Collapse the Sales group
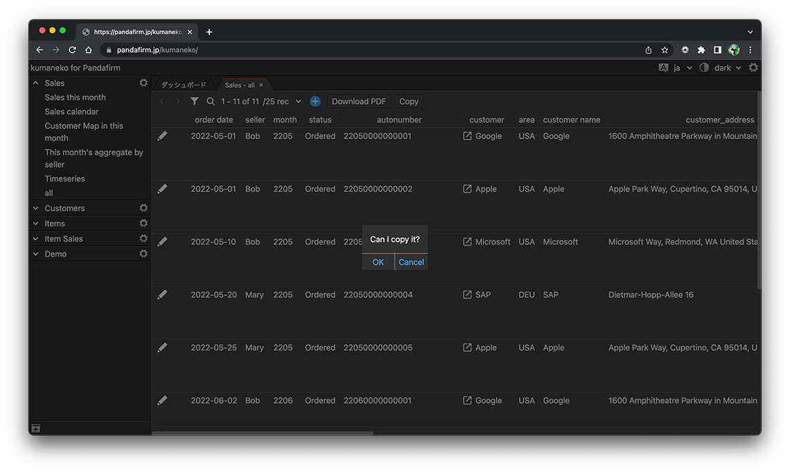Screen dimensions: 790x473 pyautogui.click(x=36, y=83)
